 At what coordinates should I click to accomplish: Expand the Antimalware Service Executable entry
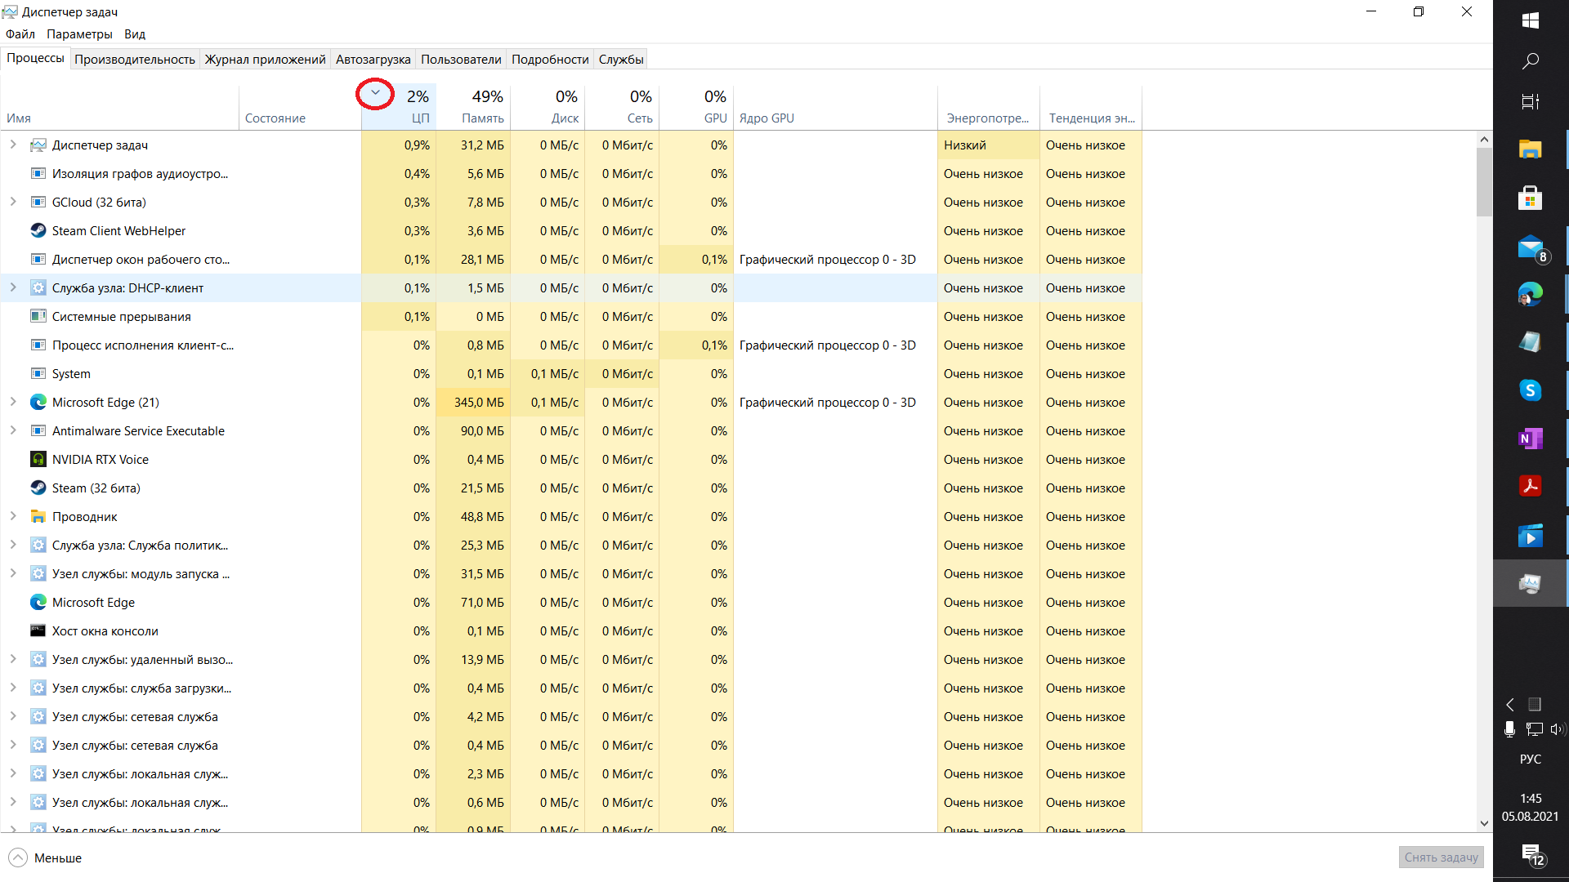pyautogui.click(x=13, y=431)
